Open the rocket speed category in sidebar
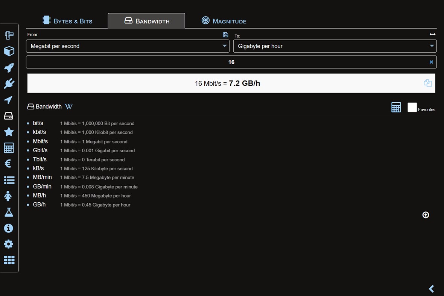 coord(9,67)
